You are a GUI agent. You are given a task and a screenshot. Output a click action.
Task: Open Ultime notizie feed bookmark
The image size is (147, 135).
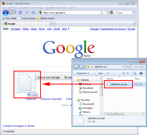(46, 18)
